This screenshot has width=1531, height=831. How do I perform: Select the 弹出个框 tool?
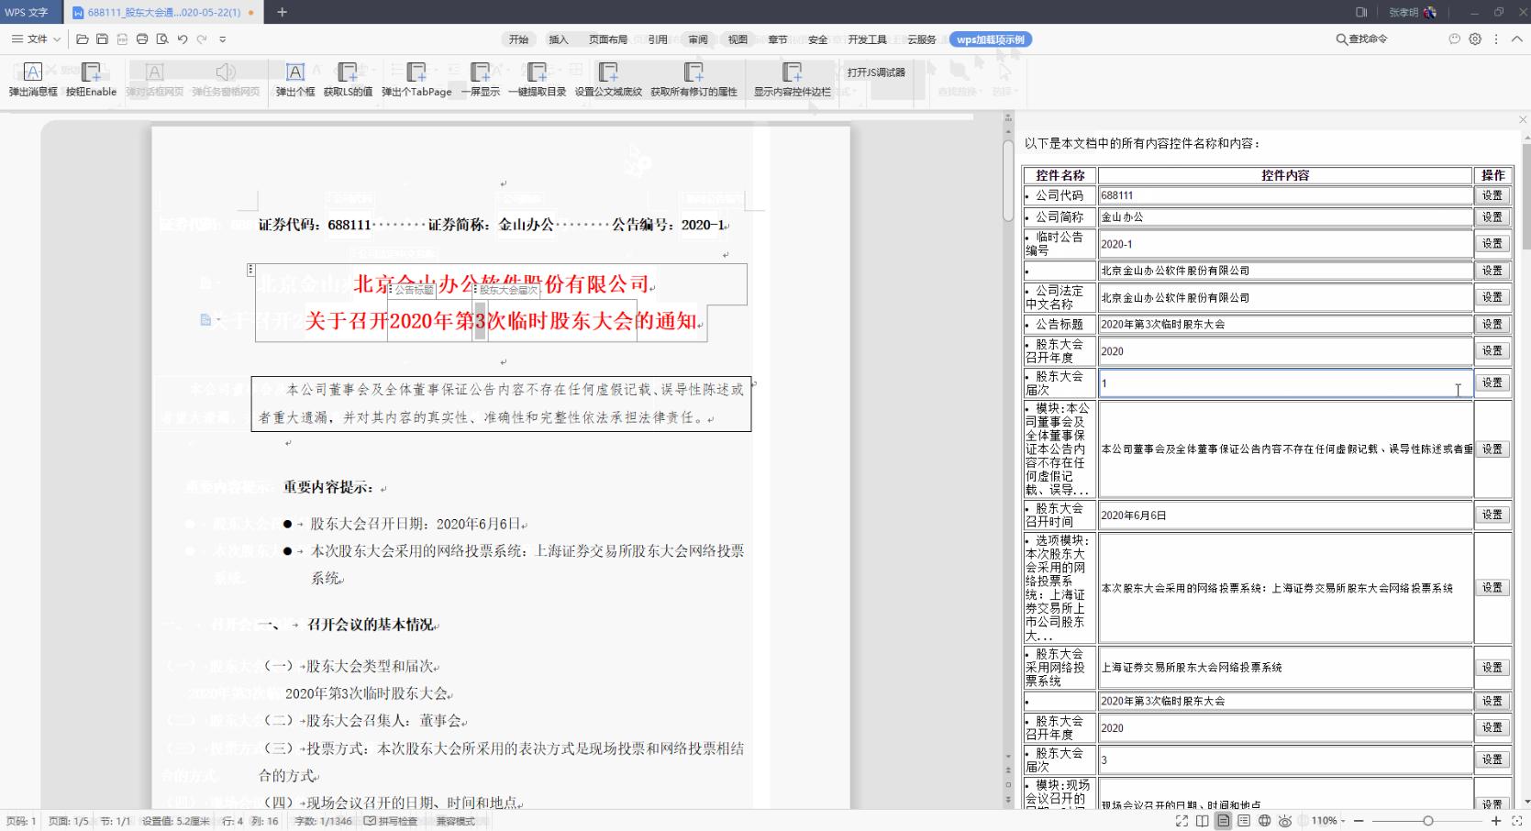pos(294,78)
